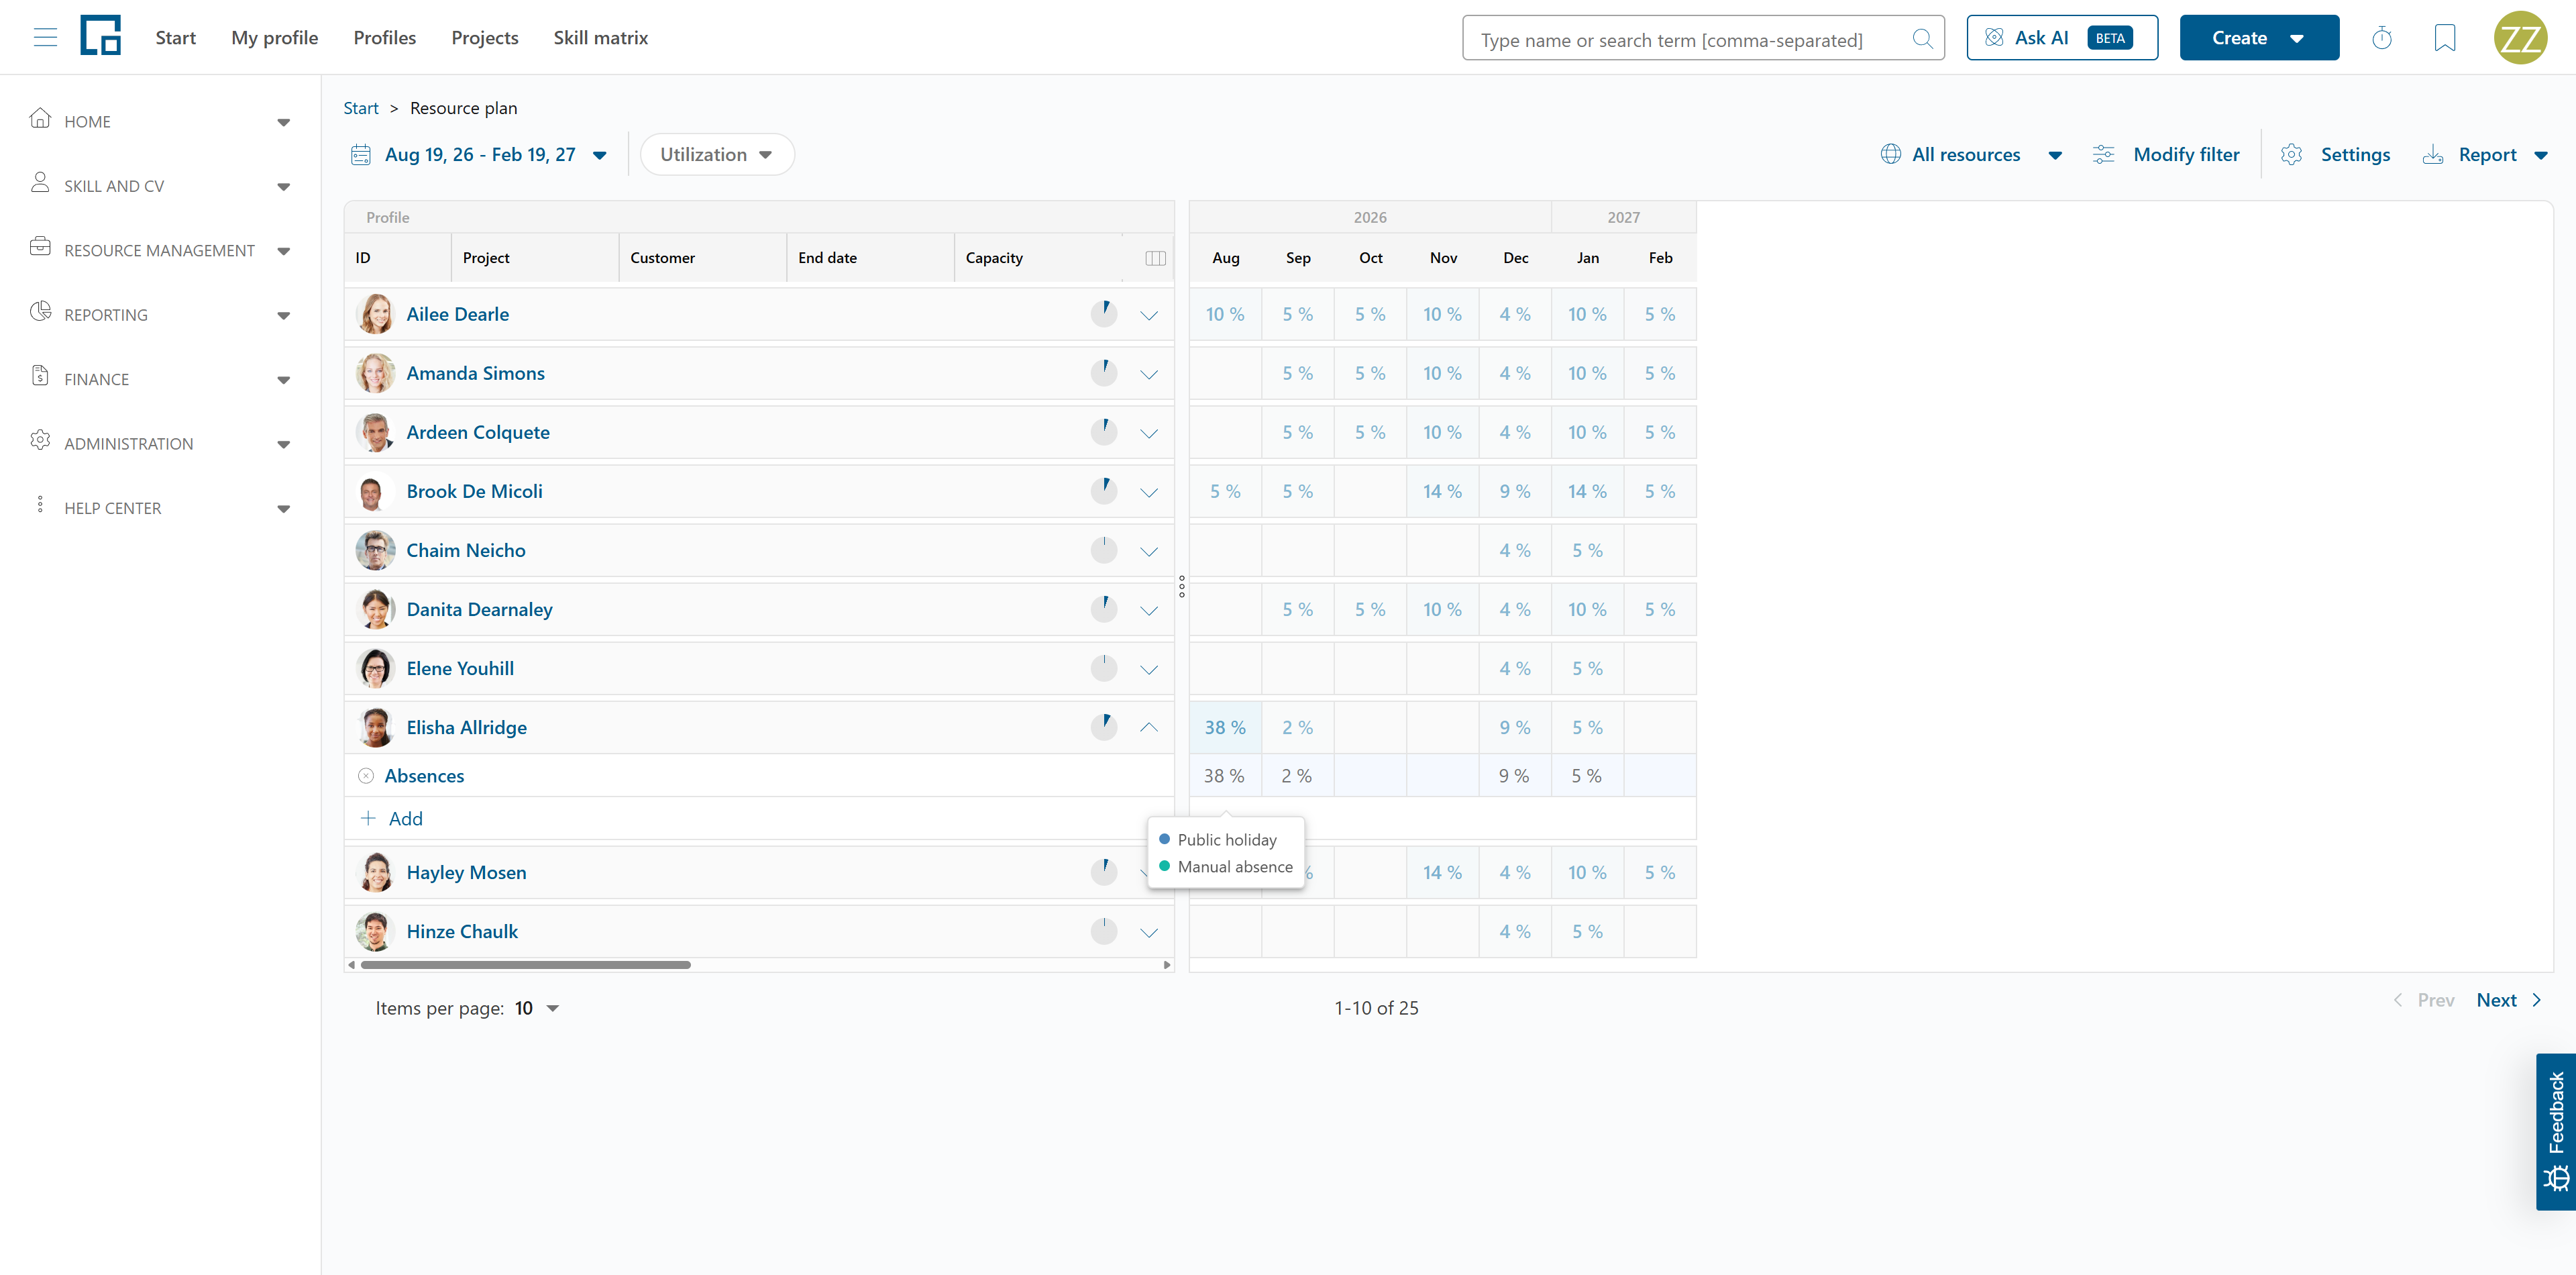The height and width of the screenshot is (1275, 2576).
Task: Open the column chooser icon
Action: click(x=1155, y=258)
